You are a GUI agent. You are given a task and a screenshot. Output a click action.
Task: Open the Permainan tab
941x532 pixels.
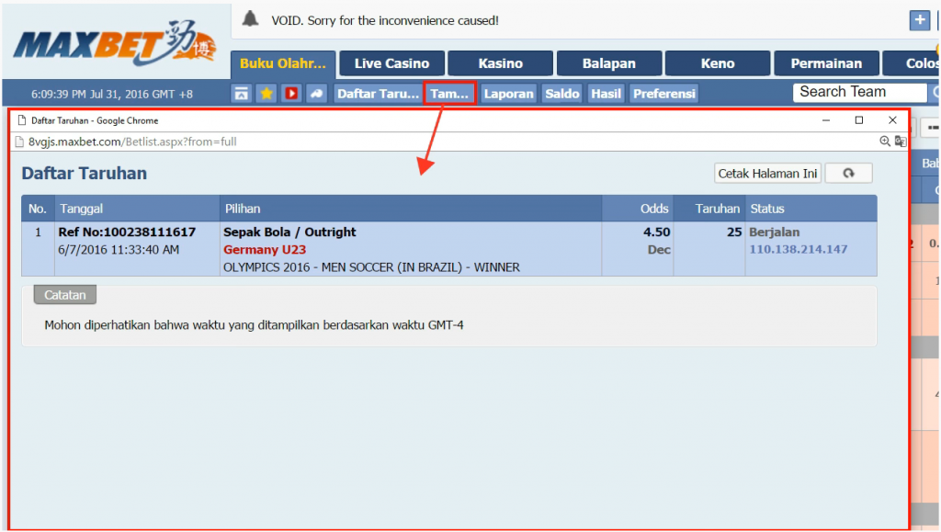(x=826, y=63)
